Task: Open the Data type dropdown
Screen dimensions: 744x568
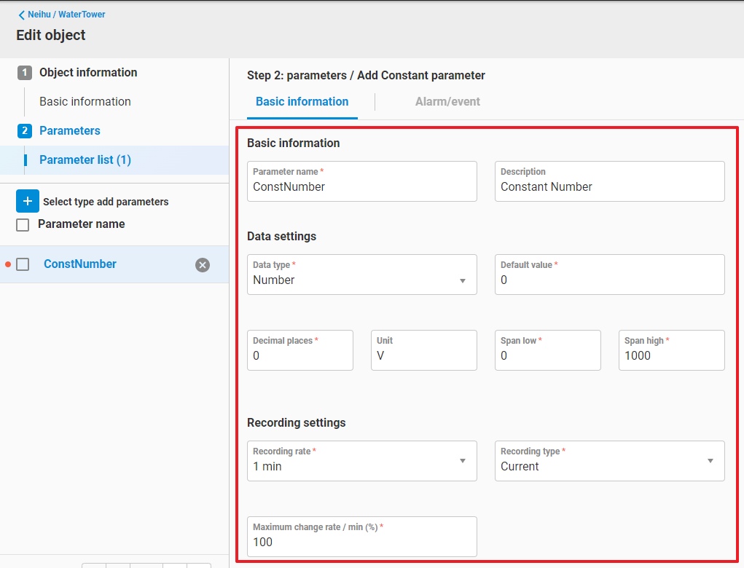Action: click(361, 280)
